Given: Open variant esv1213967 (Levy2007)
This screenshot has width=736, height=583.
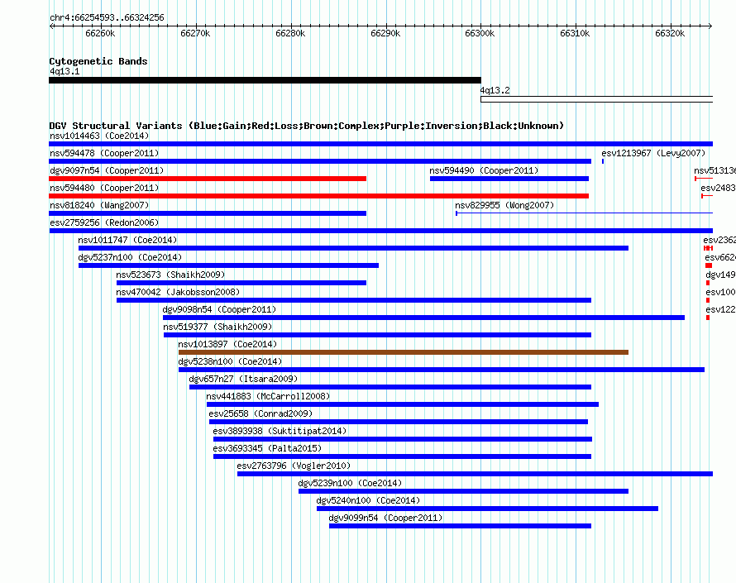Looking at the screenshot, I should pyautogui.click(x=653, y=153).
